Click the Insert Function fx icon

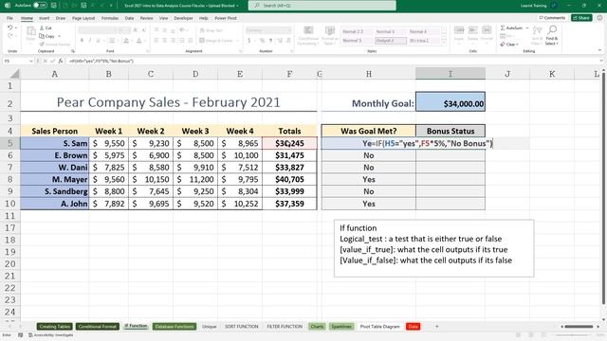point(61,61)
